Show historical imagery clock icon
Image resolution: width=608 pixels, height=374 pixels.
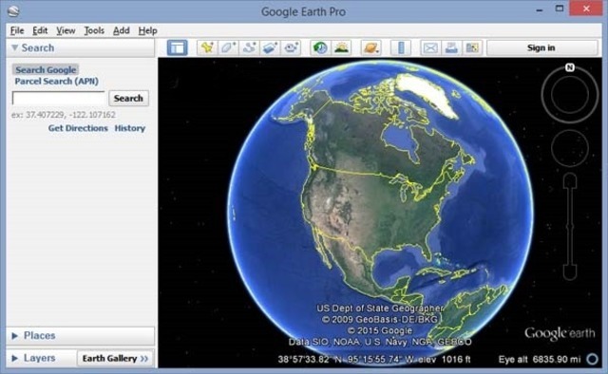pyautogui.click(x=320, y=47)
